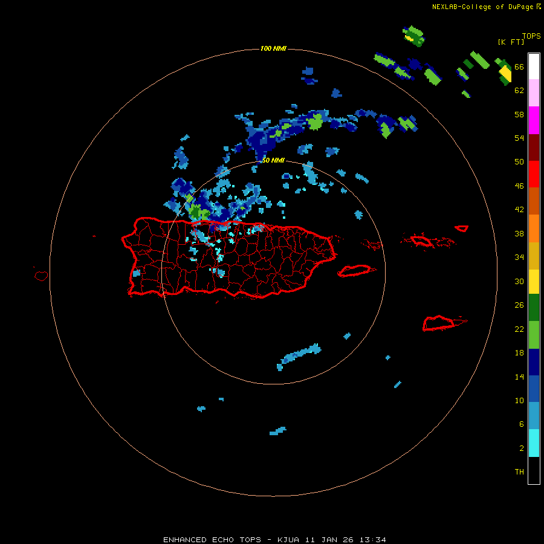Click the 26 legend value

click(x=519, y=305)
